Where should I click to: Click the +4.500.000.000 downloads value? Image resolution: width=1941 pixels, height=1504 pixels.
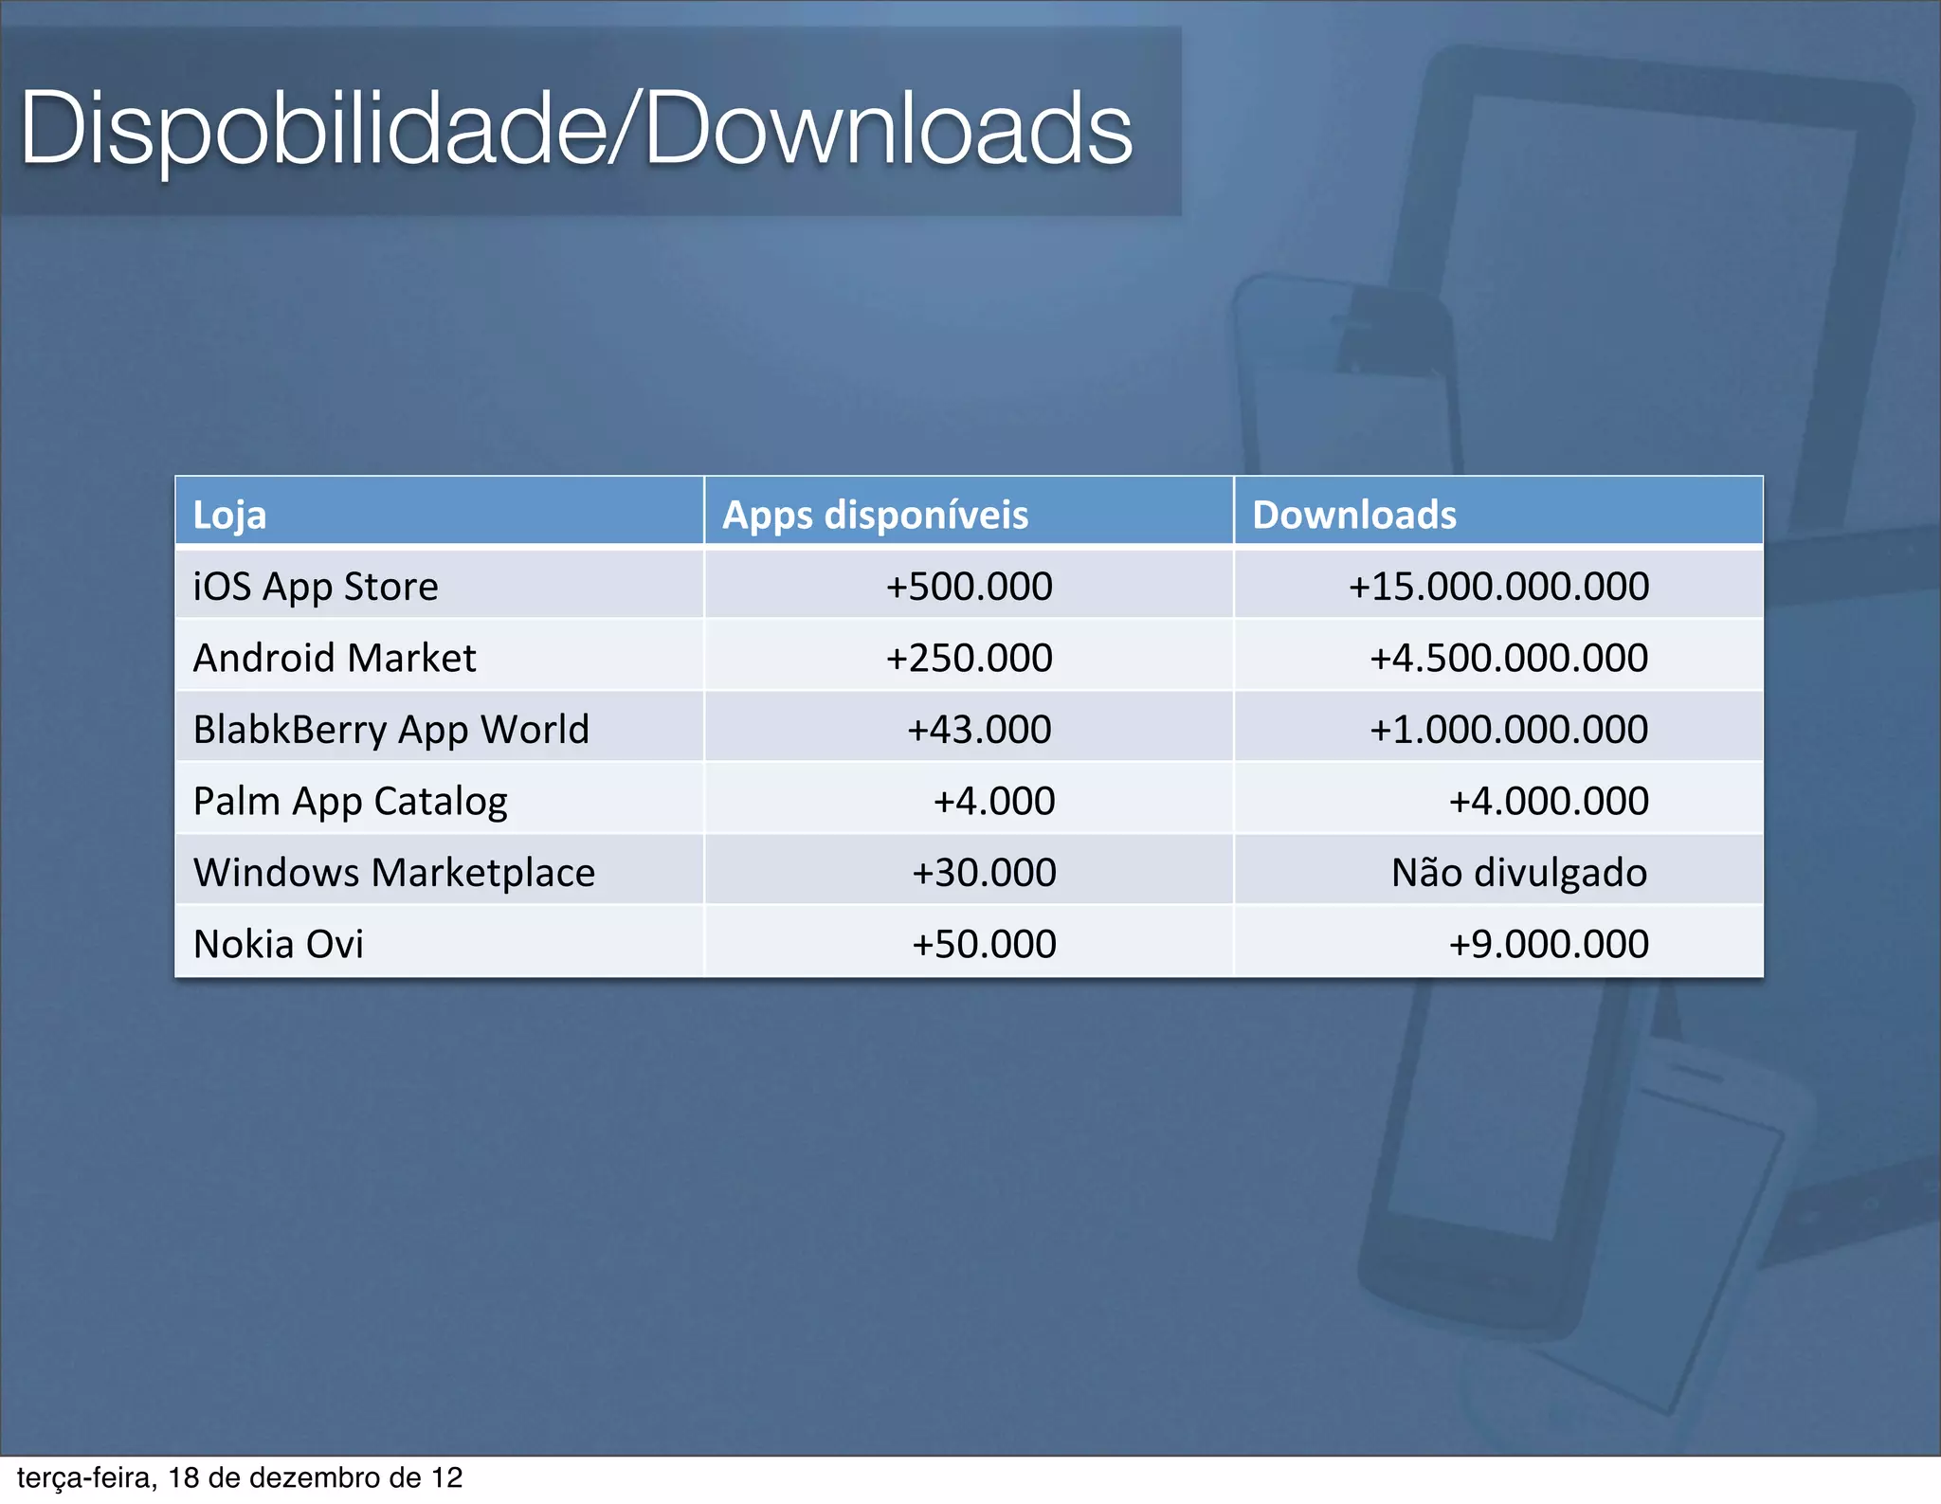tap(1509, 657)
